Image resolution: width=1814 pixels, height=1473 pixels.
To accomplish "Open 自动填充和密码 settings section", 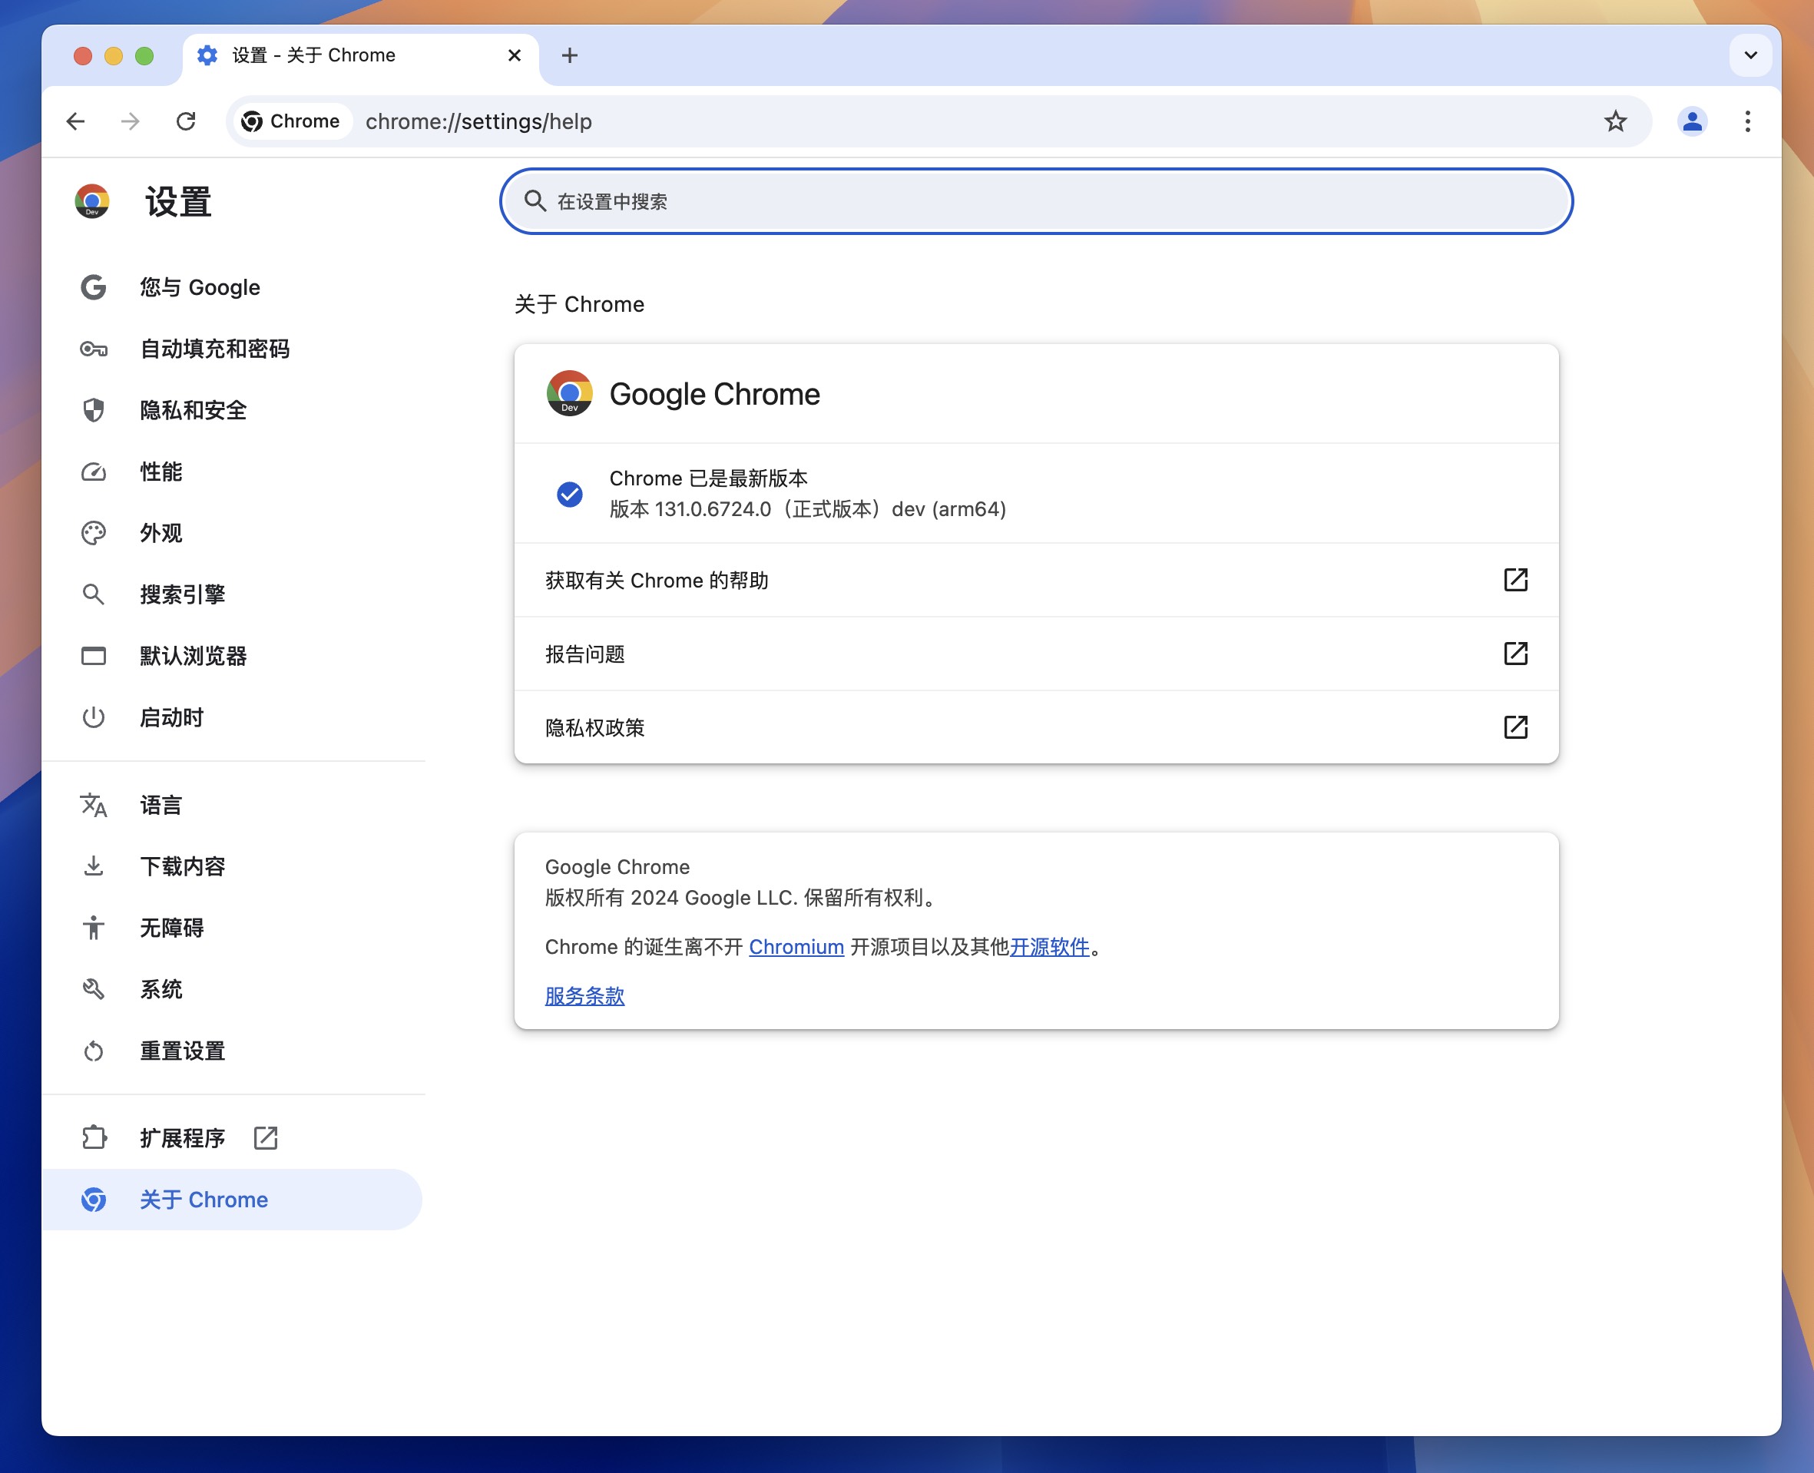I will click(233, 349).
